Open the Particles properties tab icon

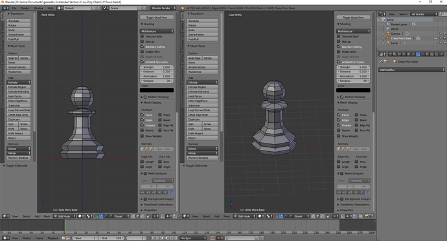[437, 54]
